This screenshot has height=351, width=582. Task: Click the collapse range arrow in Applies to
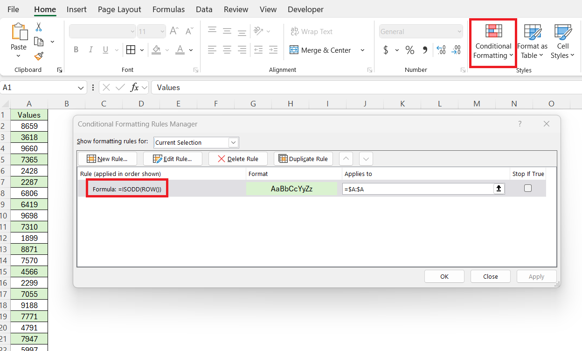(x=499, y=188)
